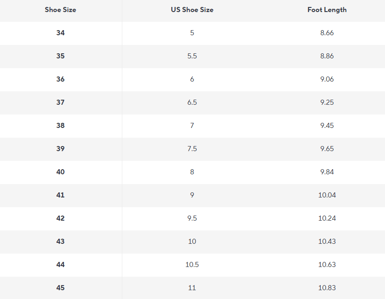Click US shoe size 5.5 value
The height and width of the screenshot is (299, 385).
[192, 56]
